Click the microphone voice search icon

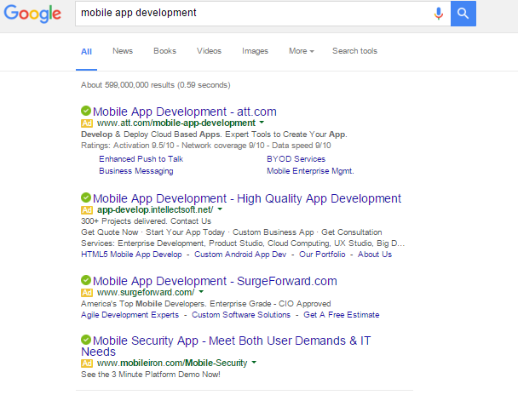(439, 14)
